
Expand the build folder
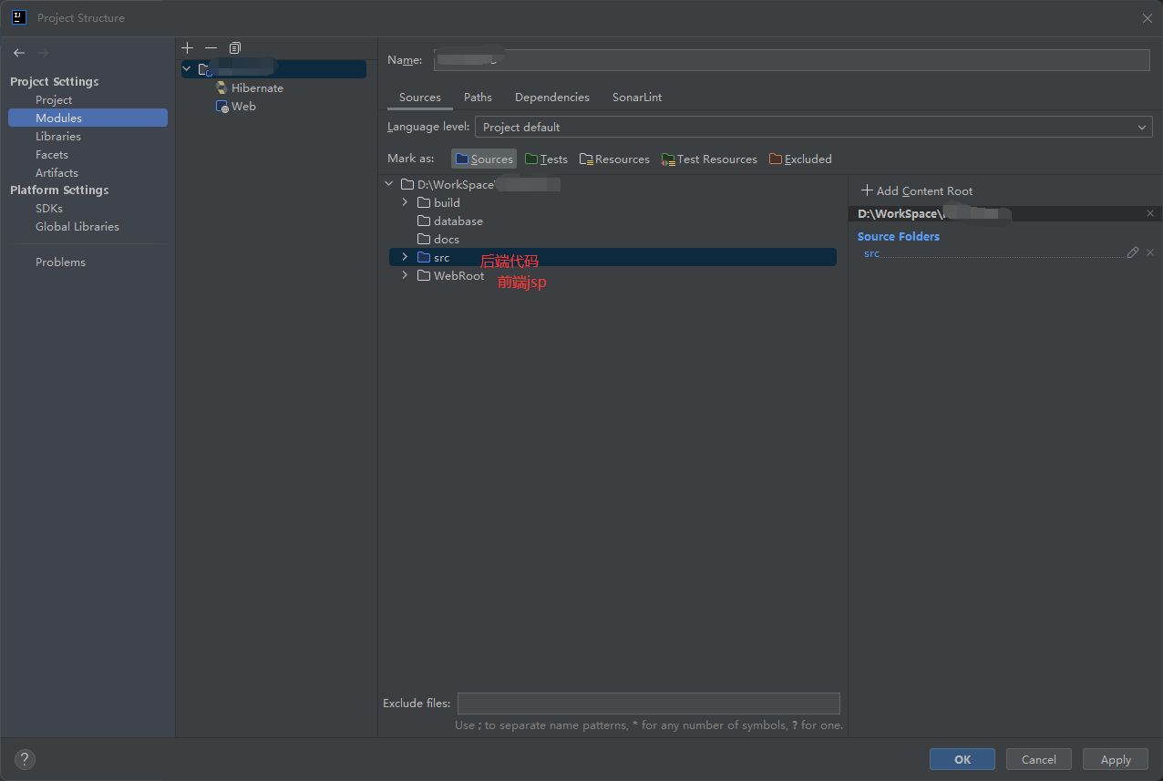pyautogui.click(x=405, y=202)
